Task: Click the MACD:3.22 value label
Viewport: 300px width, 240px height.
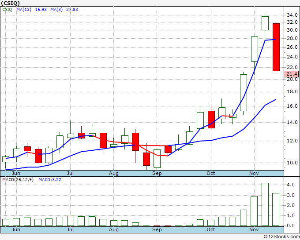Action: point(50,180)
